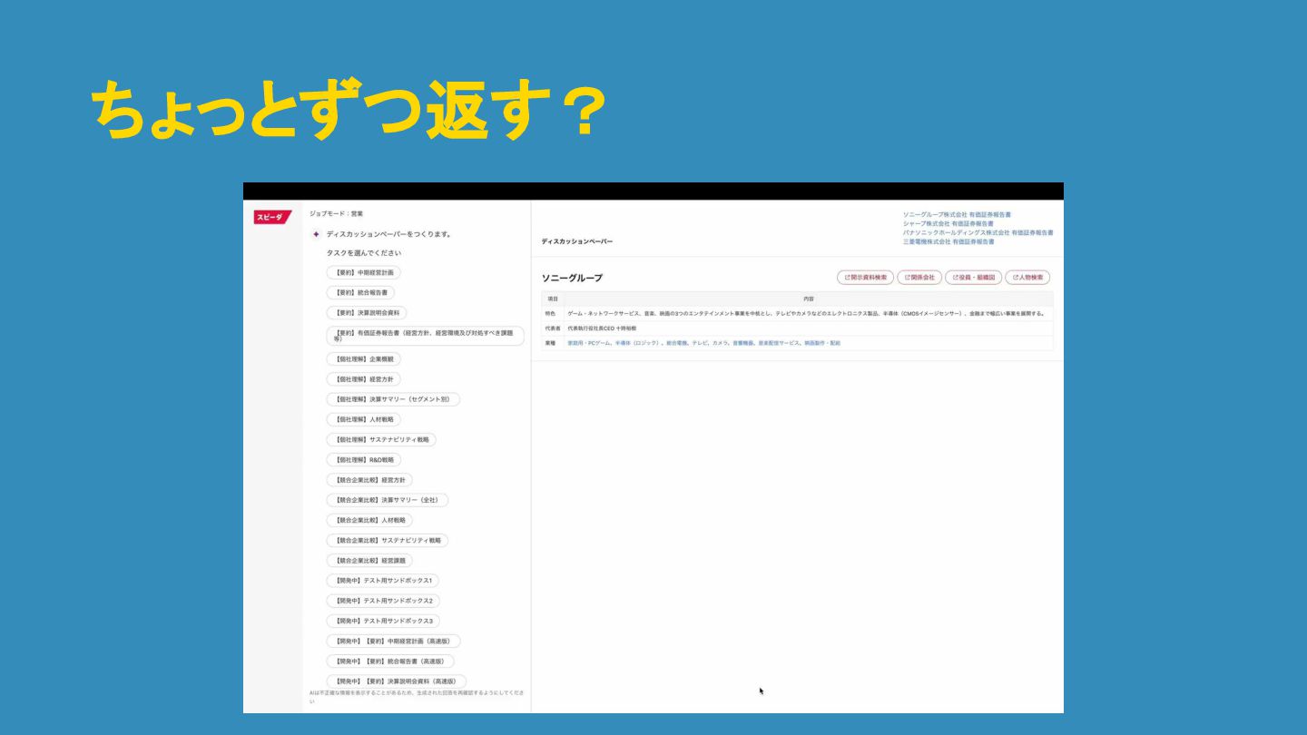This screenshot has height=735, width=1307.
Task: Pick the 【競合企業比較】人材戦略 task
Action: [369, 520]
